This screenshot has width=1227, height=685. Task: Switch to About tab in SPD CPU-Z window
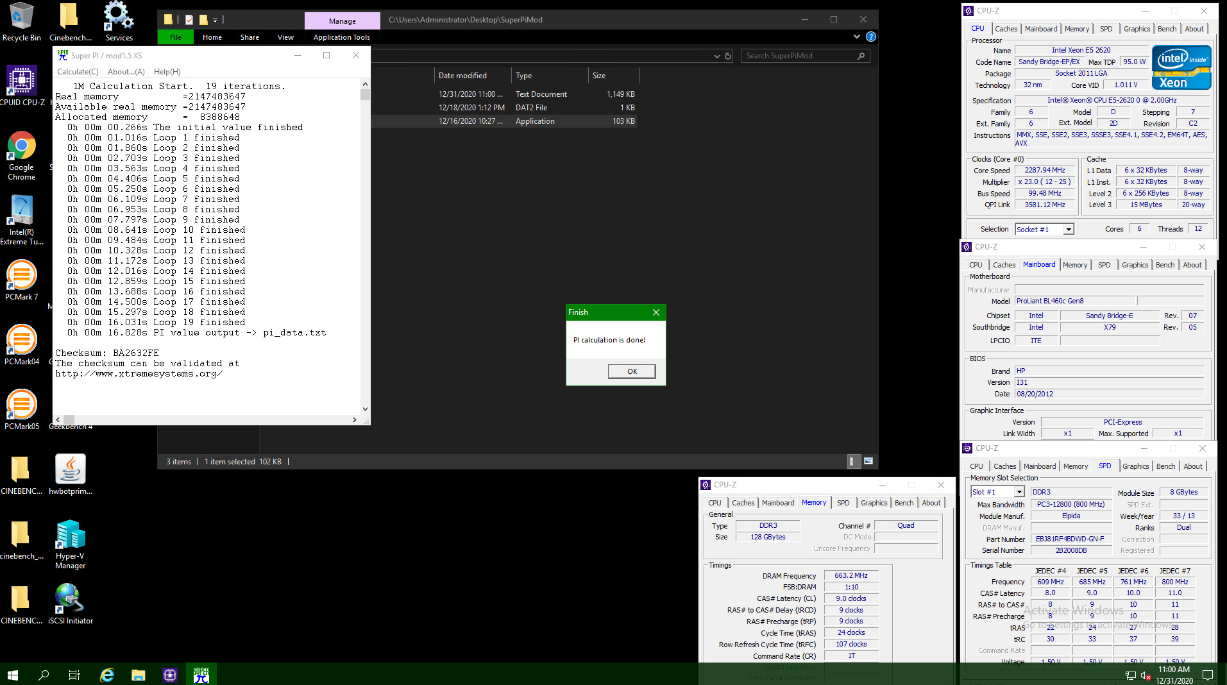(x=1192, y=466)
